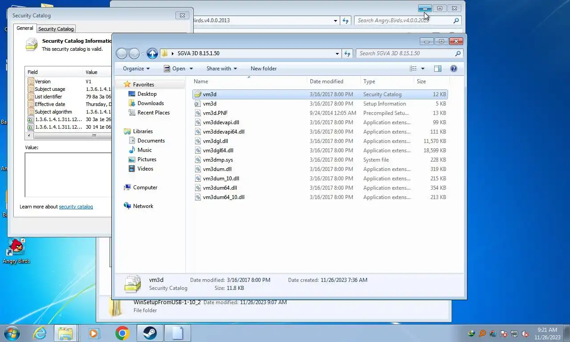Image resolution: width=570 pixels, height=342 pixels.
Task: Open Documents library
Action: pos(151,141)
